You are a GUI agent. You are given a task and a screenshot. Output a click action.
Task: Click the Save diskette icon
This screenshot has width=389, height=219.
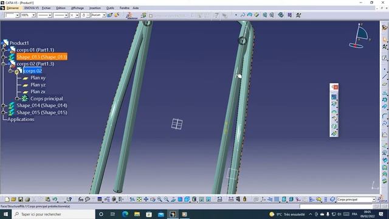(21, 200)
